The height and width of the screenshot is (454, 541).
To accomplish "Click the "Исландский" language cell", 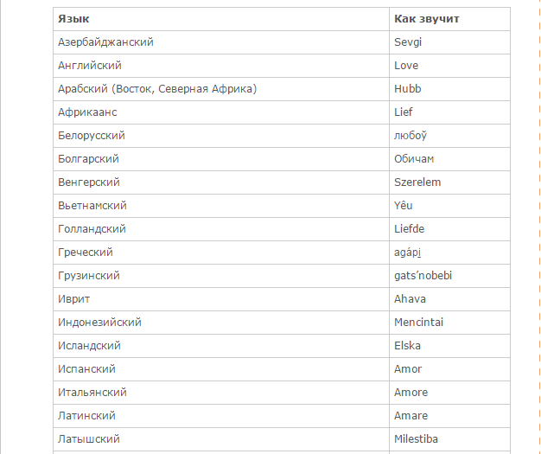I will (x=89, y=346).
